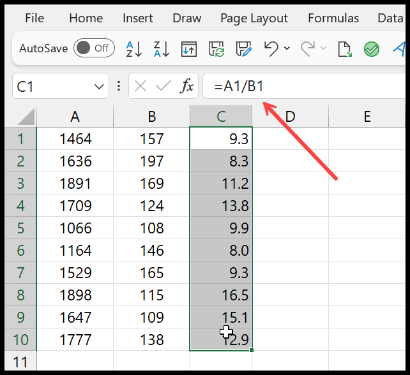Click cell containing 1898
Image resolution: width=410 pixels, height=375 pixels.
click(75, 295)
